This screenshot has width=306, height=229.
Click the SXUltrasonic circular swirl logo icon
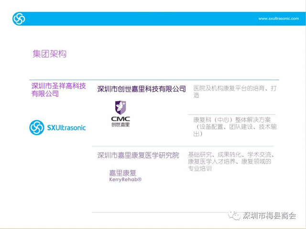tap(37, 127)
